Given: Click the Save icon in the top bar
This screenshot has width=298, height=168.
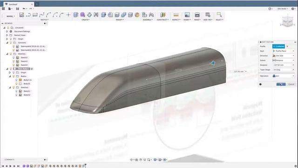Looking at the screenshot, I should tap(18, 9).
